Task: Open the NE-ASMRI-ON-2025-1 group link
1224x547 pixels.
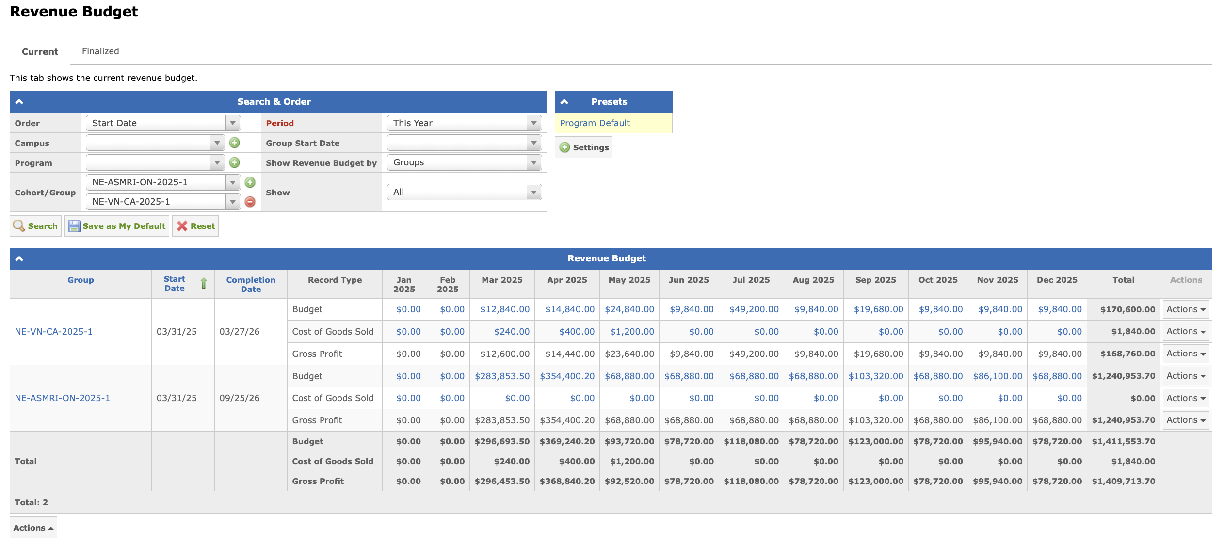Action: click(x=63, y=398)
